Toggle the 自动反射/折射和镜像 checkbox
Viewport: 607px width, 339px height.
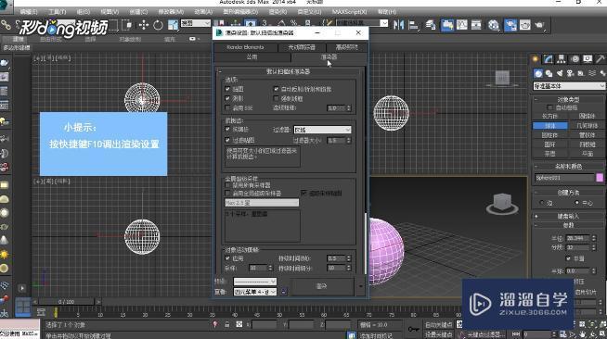[276, 89]
